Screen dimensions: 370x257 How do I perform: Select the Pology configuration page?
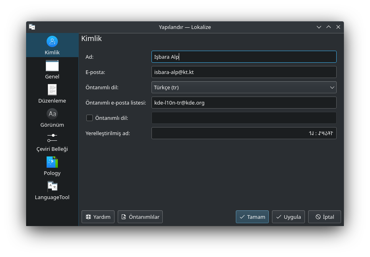(x=52, y=166)
